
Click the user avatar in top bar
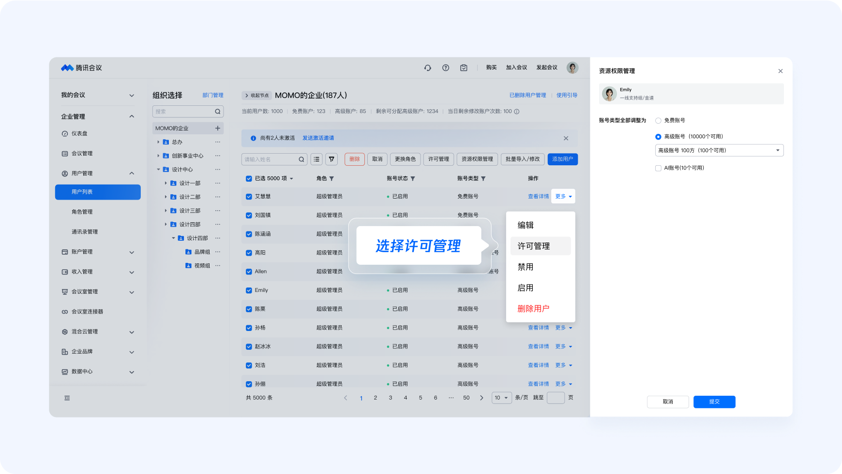point(572,68)
